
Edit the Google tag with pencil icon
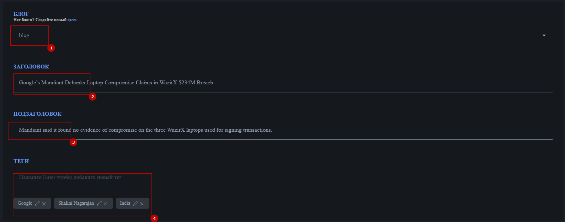coord(37,203)
